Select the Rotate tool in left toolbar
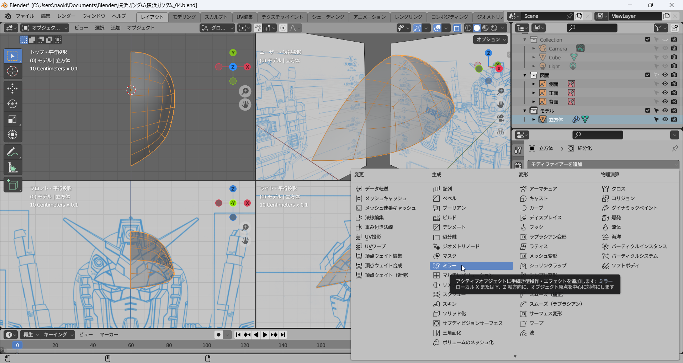This screenshot has height=363, width=683. (x=12, y=104)
